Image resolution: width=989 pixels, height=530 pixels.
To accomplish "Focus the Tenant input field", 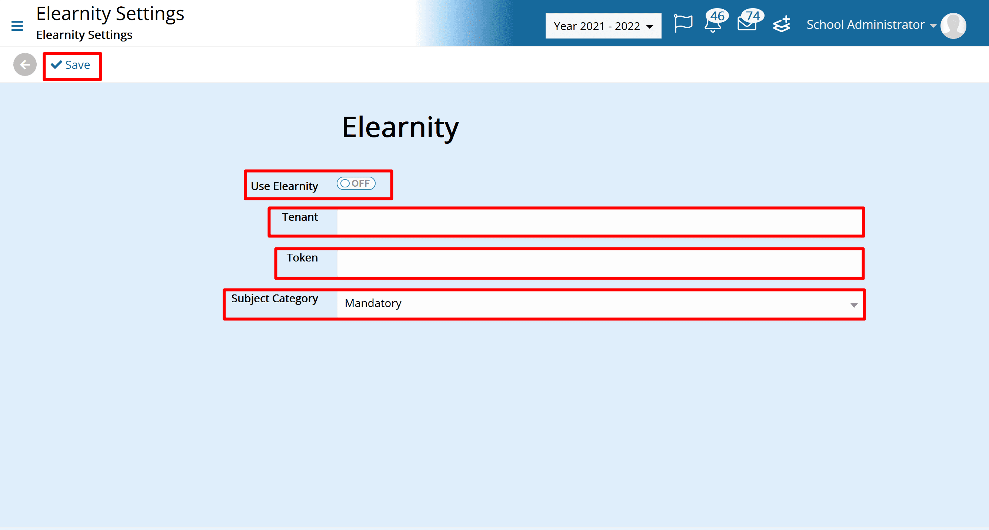I will 600,222.
